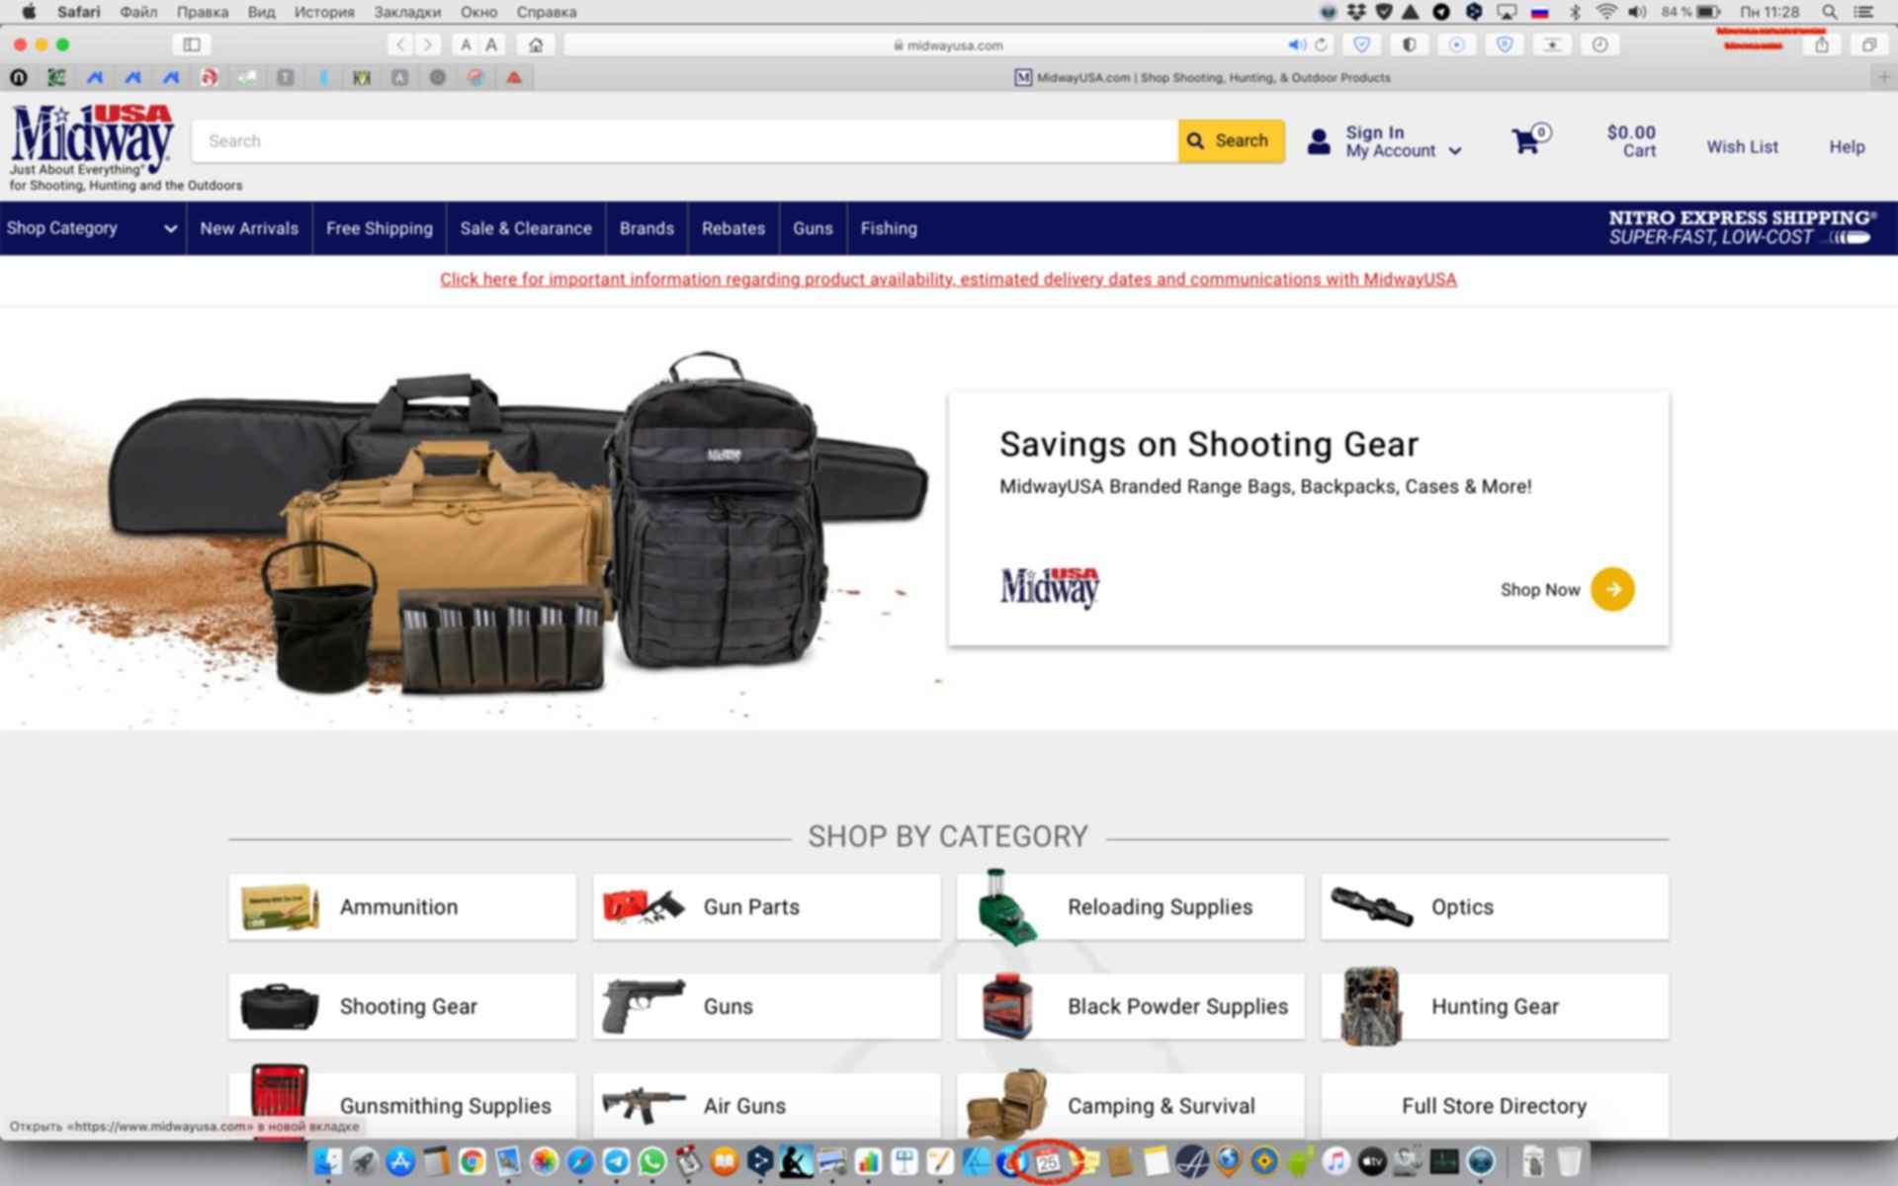Mute tab audio via the speaker icon in the address bar
1898x1186 pixels.
1296,44
